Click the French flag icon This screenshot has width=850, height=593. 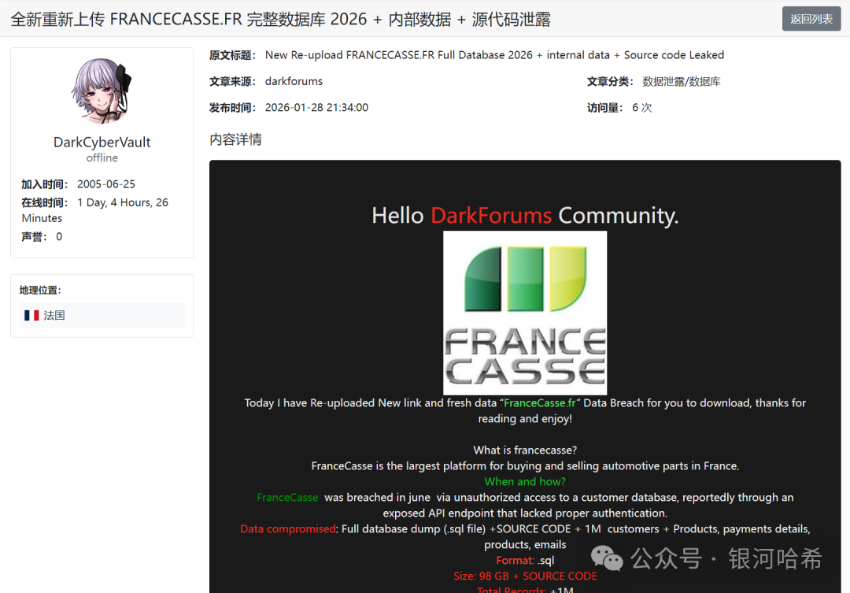(x=31, y=315)
